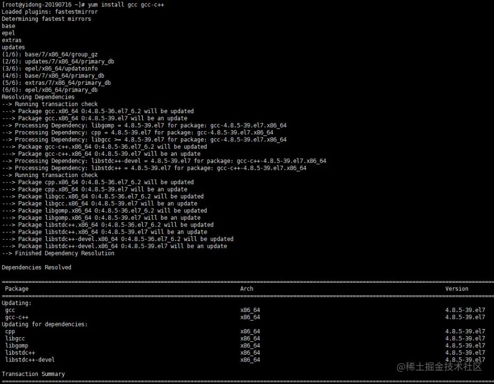Click 'Package libgcc.x86_64 0:4.8.5-36.el7_6.2 will be updated'
Image resolution: width=494 pixels, height=384 pixels.
[111, 196]
